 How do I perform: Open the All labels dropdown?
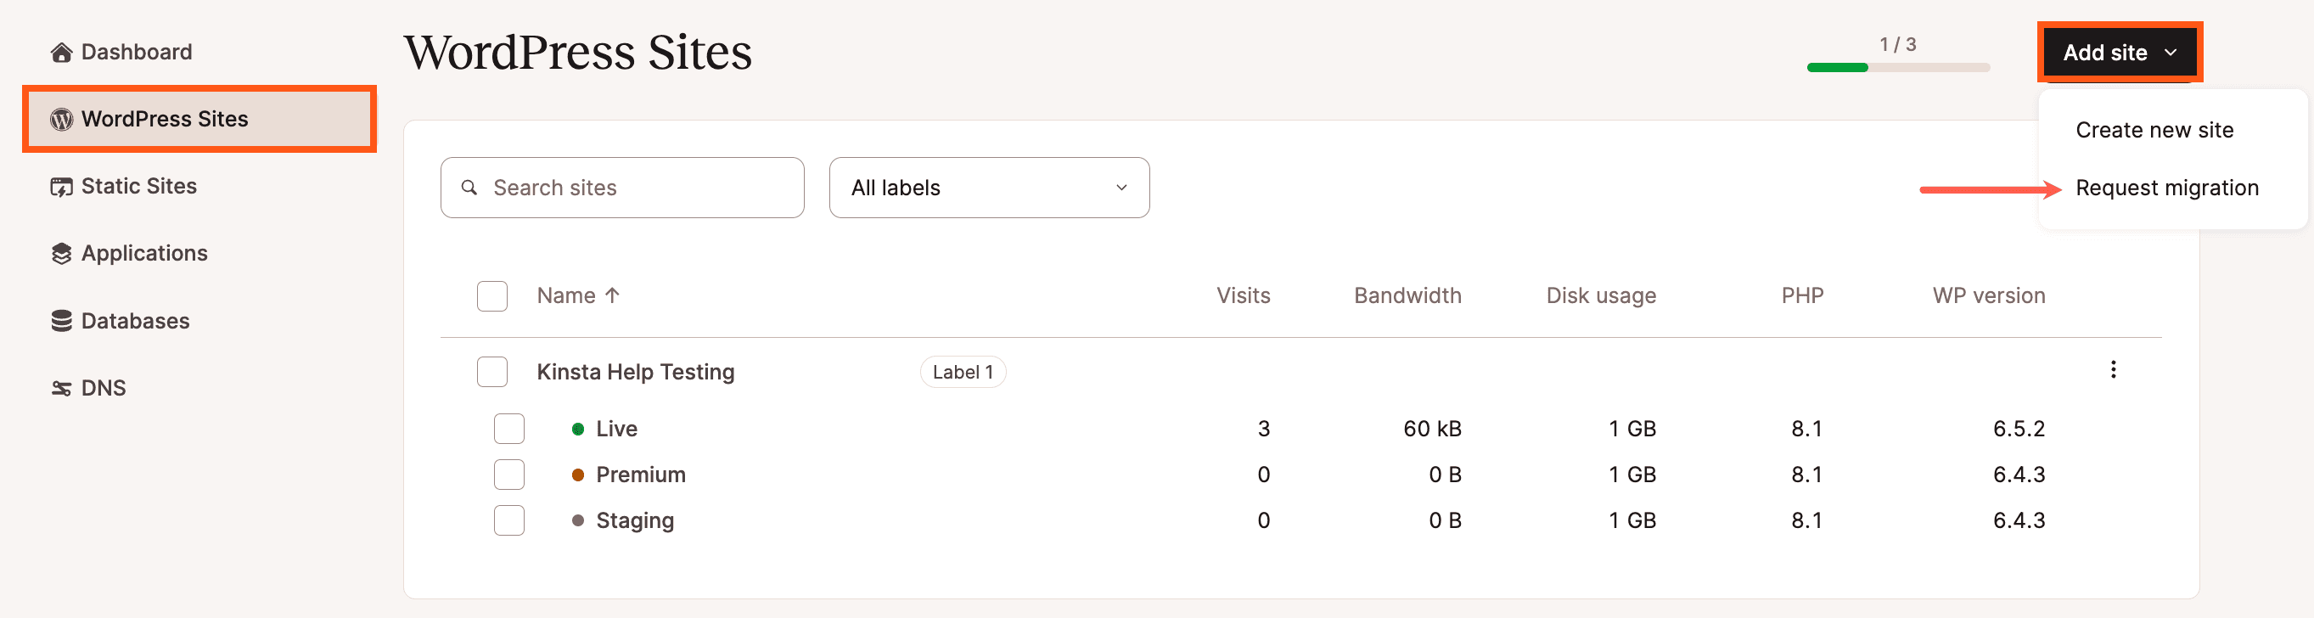point(988,187)
